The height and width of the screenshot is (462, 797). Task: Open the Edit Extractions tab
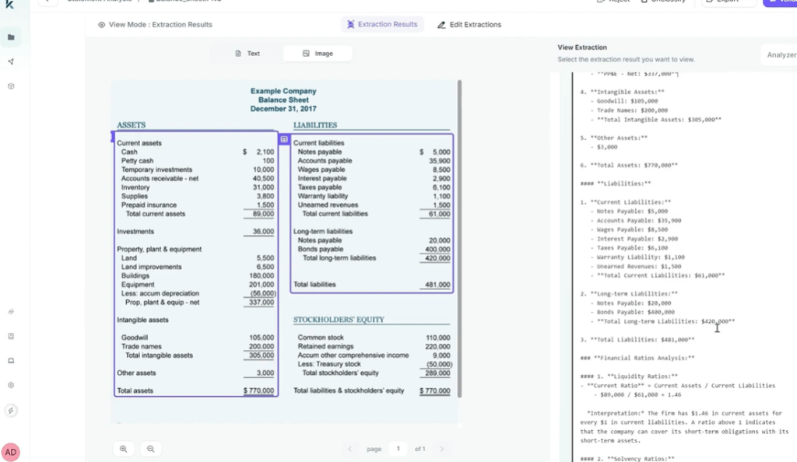pyautogui.click(x=469, y=24)
